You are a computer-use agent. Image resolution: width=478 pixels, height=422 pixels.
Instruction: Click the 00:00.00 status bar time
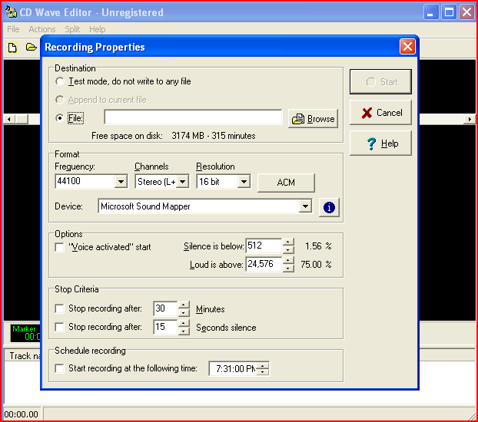click(21, 414)
